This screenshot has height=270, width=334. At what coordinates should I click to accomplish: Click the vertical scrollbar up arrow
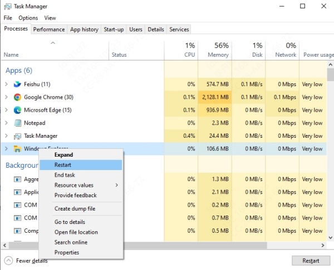point(330,64)
